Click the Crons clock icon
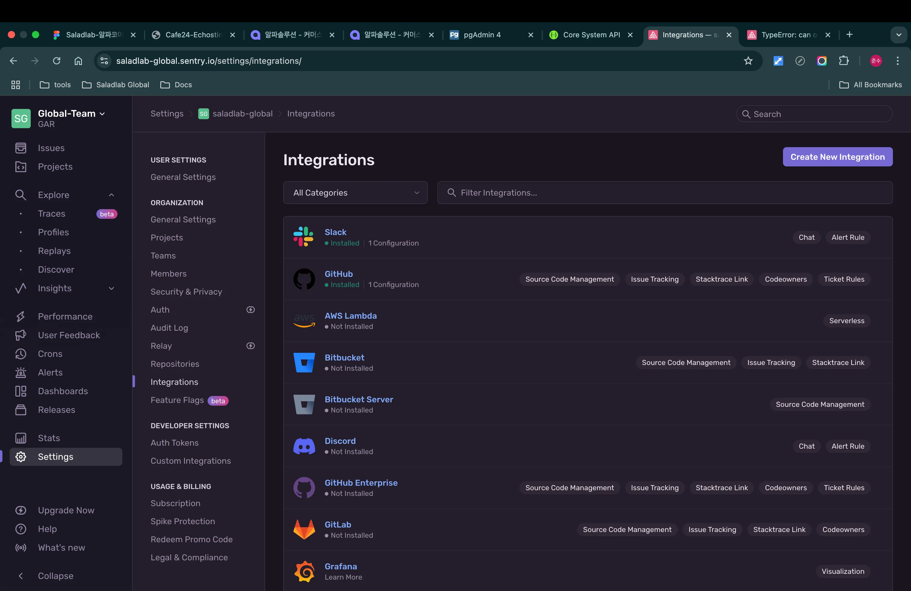Viewport: 911px width, 591px height. pos(21,354)
